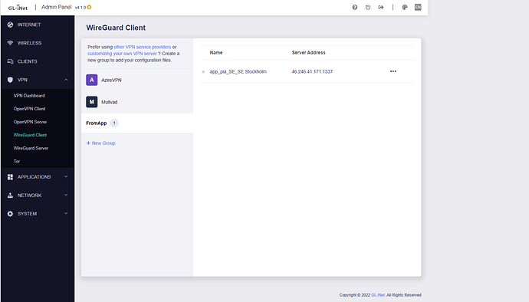
Task: Collapse the VPN menu chevron
Action: point(66,80)
